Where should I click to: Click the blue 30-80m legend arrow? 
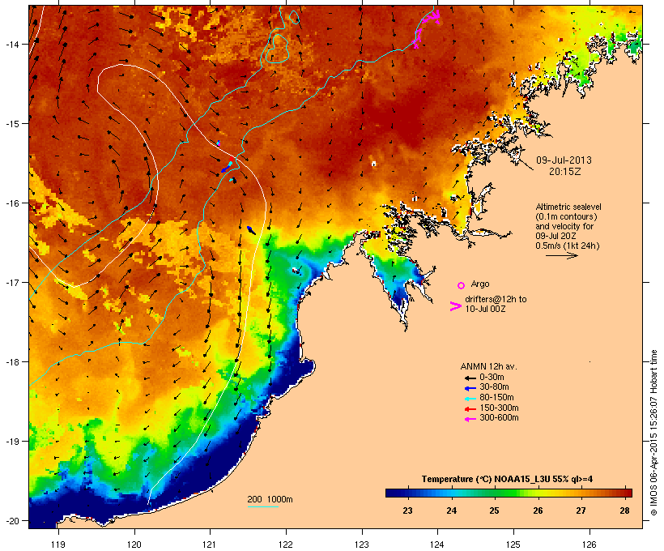470,388
